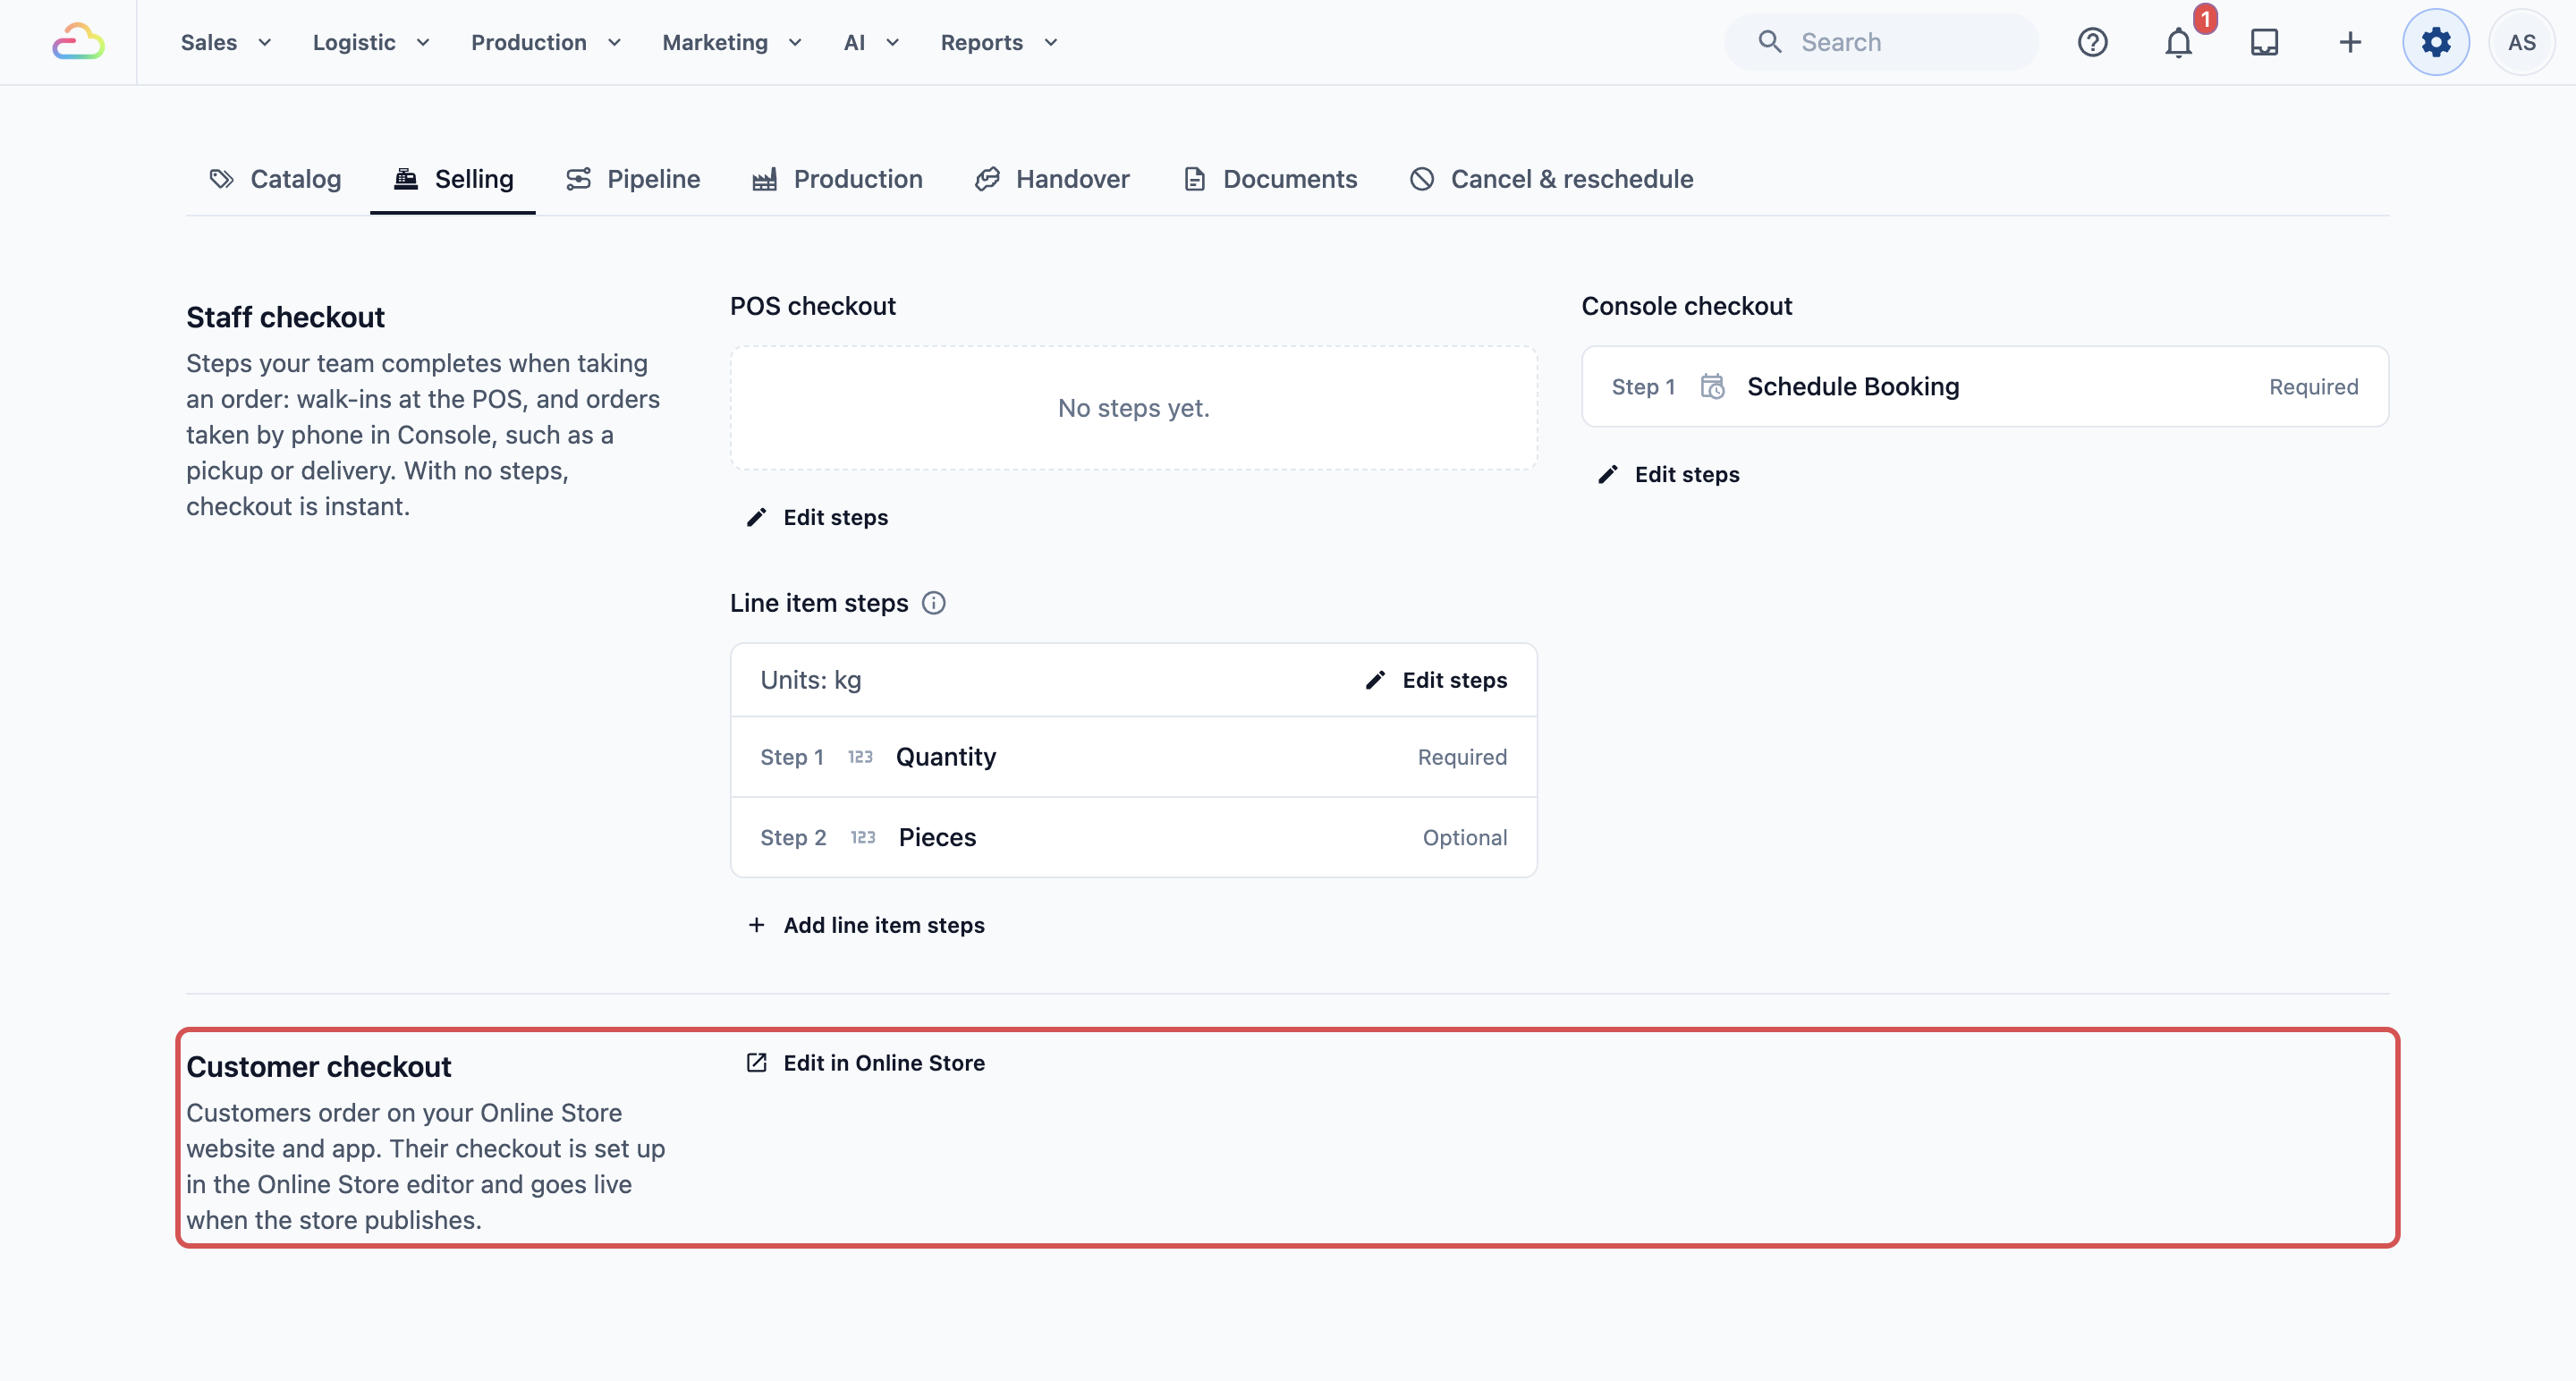The width and height of the screenshot is (2576, 1381).
Task: Expand the Marketing dropdown menu
Action: coord(732,42)
